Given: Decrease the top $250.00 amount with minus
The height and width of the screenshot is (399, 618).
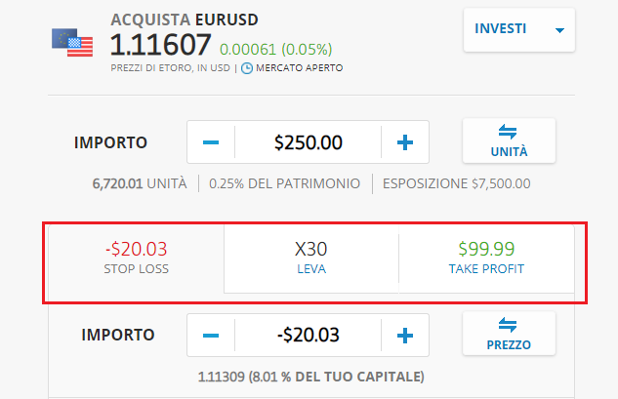Looking at the screenshot, I should pos(211,142).
